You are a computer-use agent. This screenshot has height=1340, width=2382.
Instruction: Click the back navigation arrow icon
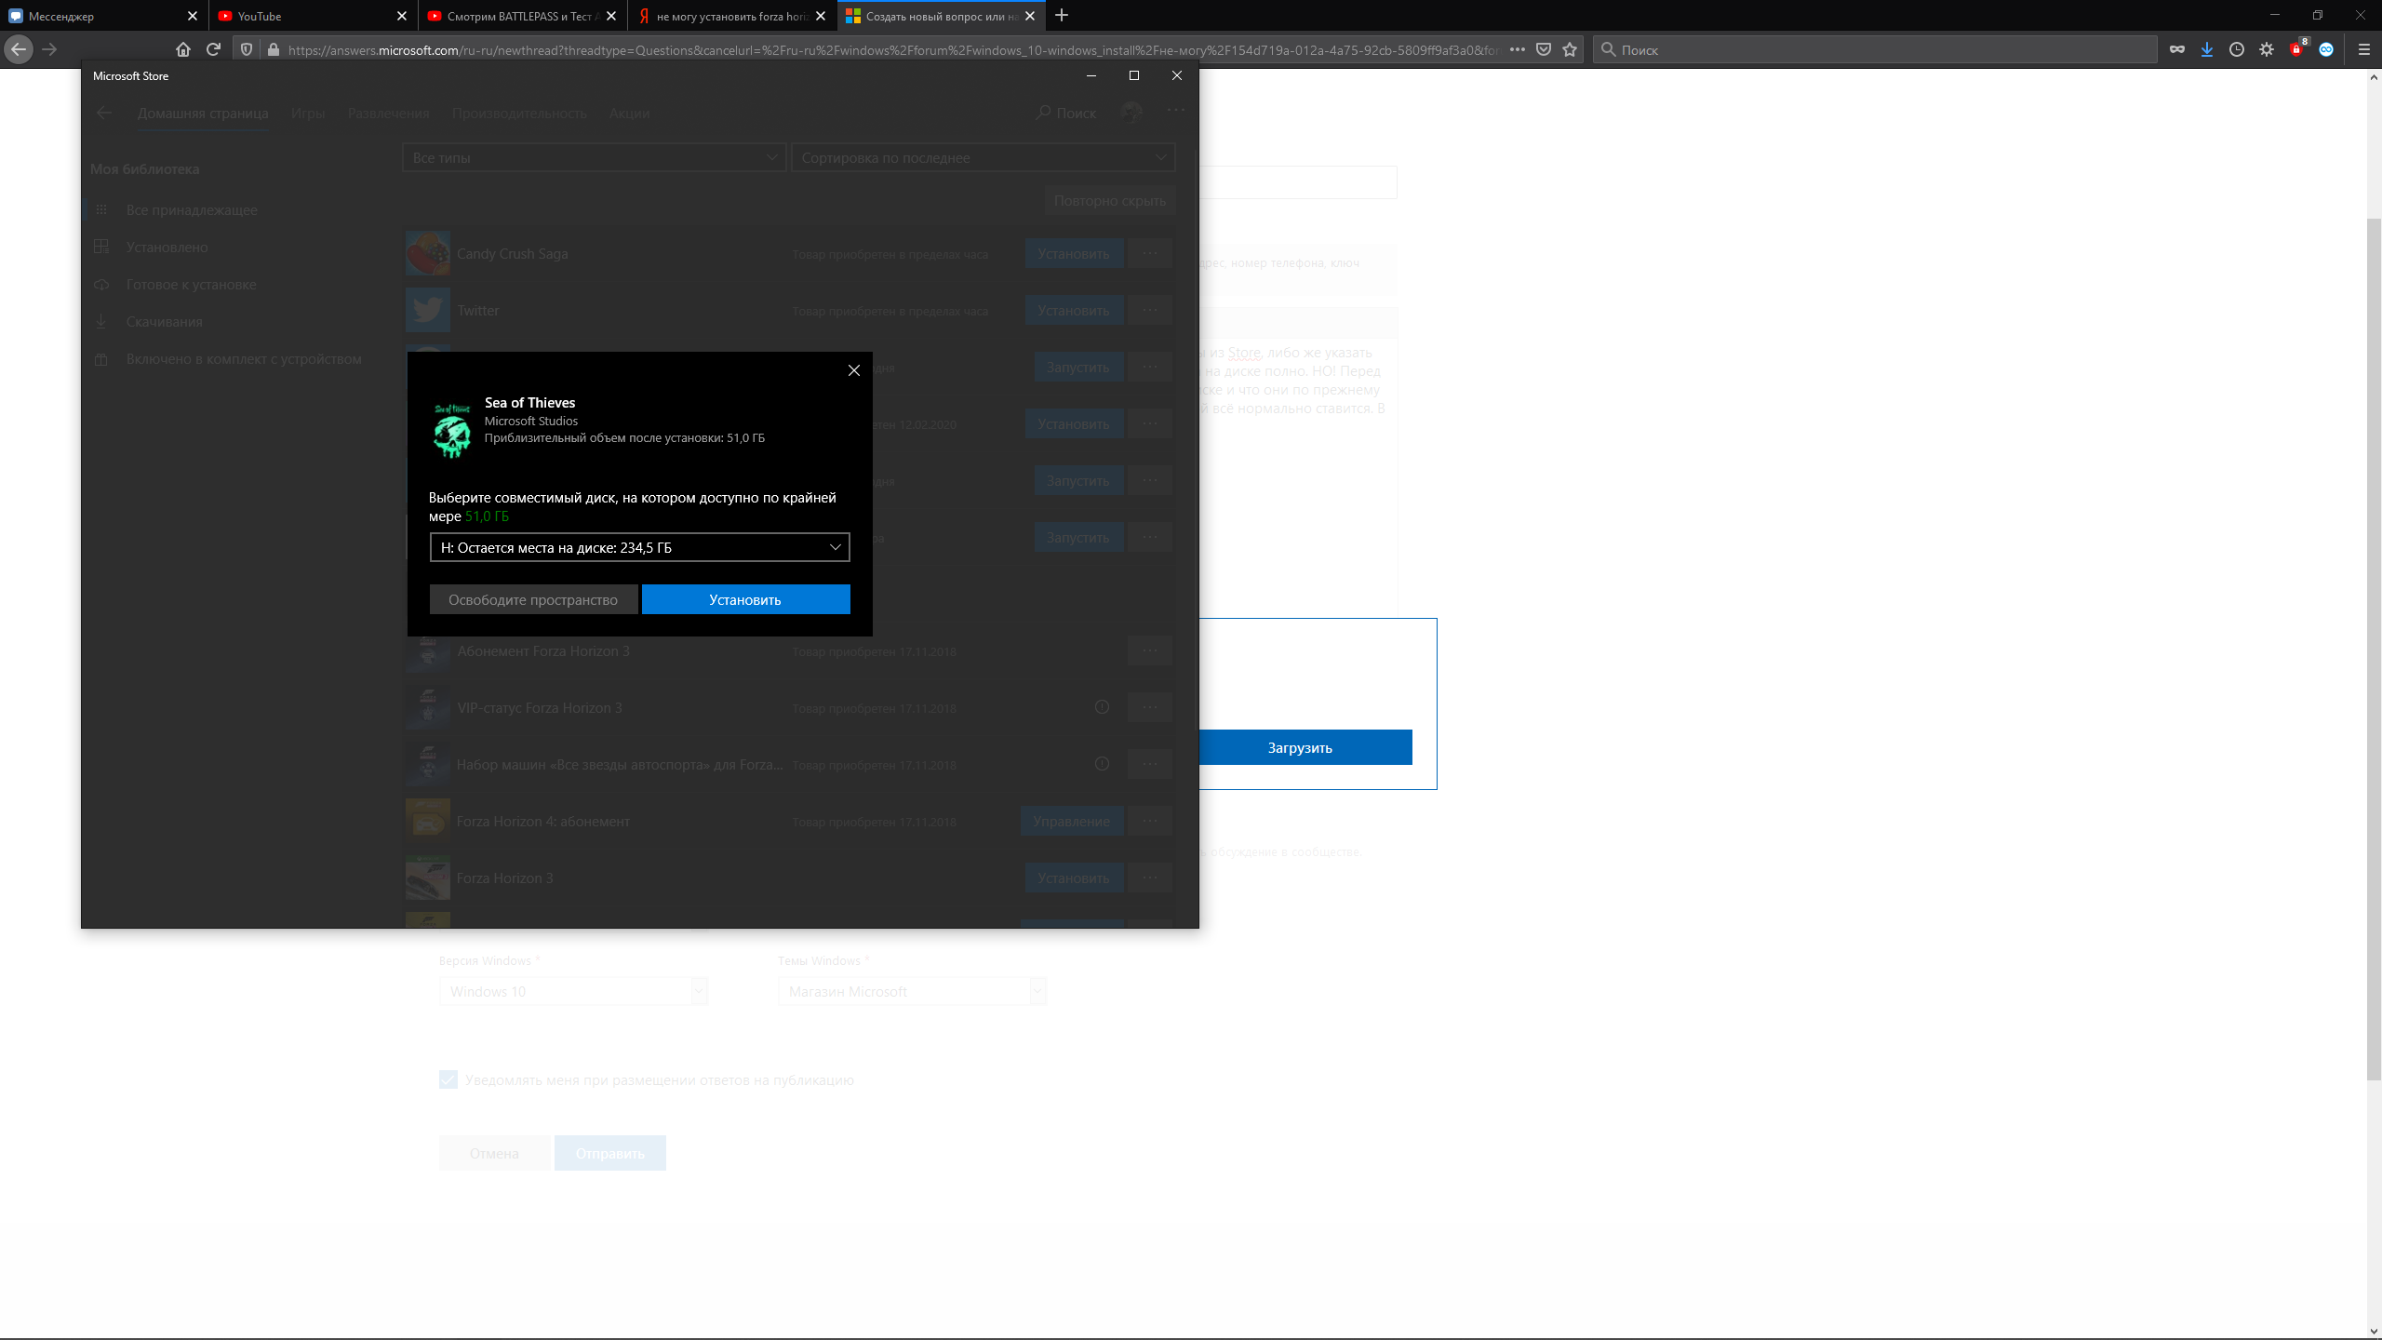click(x=20, y=49)
